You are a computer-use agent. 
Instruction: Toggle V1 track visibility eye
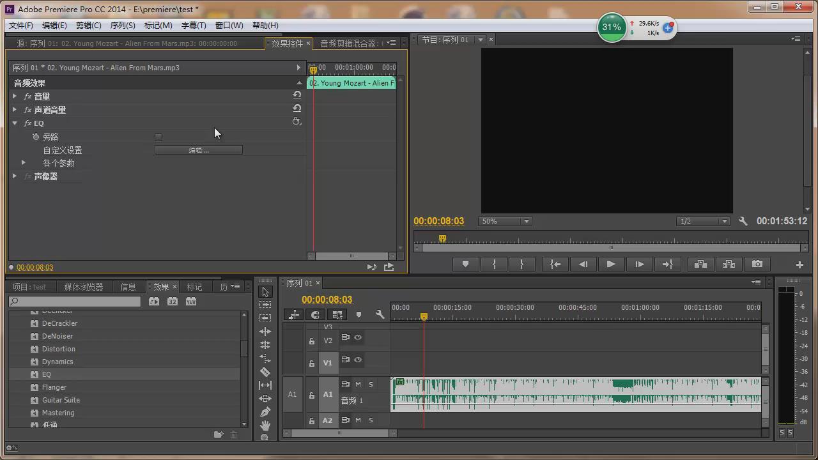click(x=358, y=360)
